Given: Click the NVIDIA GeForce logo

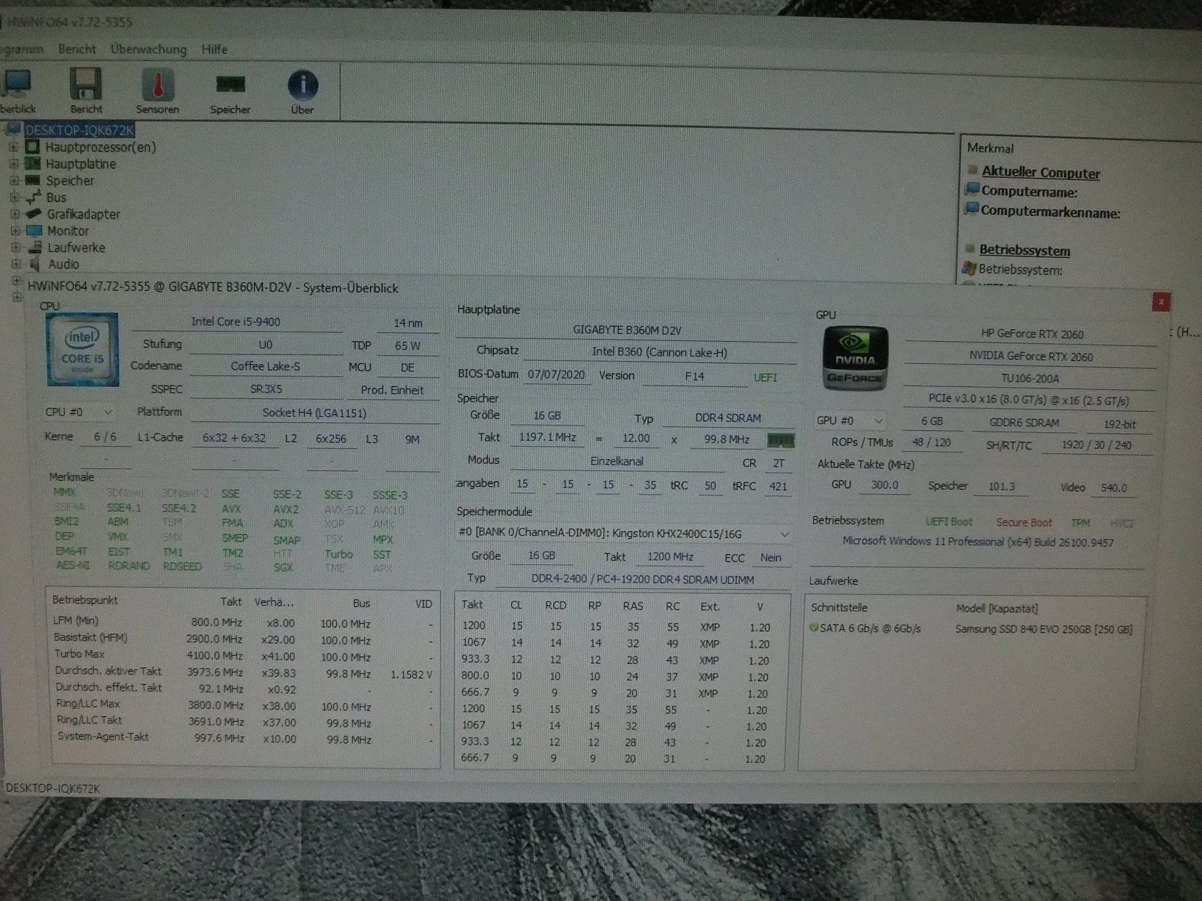Looking at the screenshot, I should pos(855,358).
